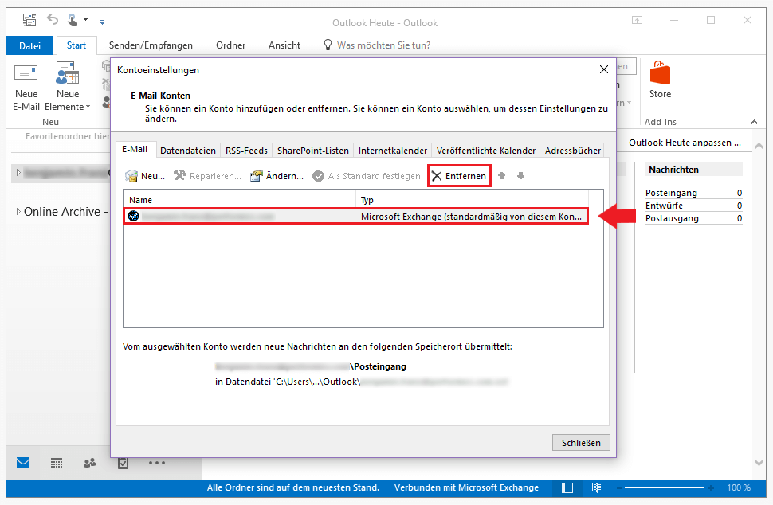
Task: Click Als Standard festlegen button
Action: pos(367,176)
